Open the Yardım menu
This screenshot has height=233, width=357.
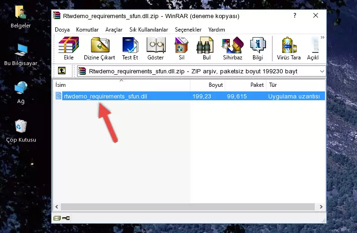[x=216, y=30]
